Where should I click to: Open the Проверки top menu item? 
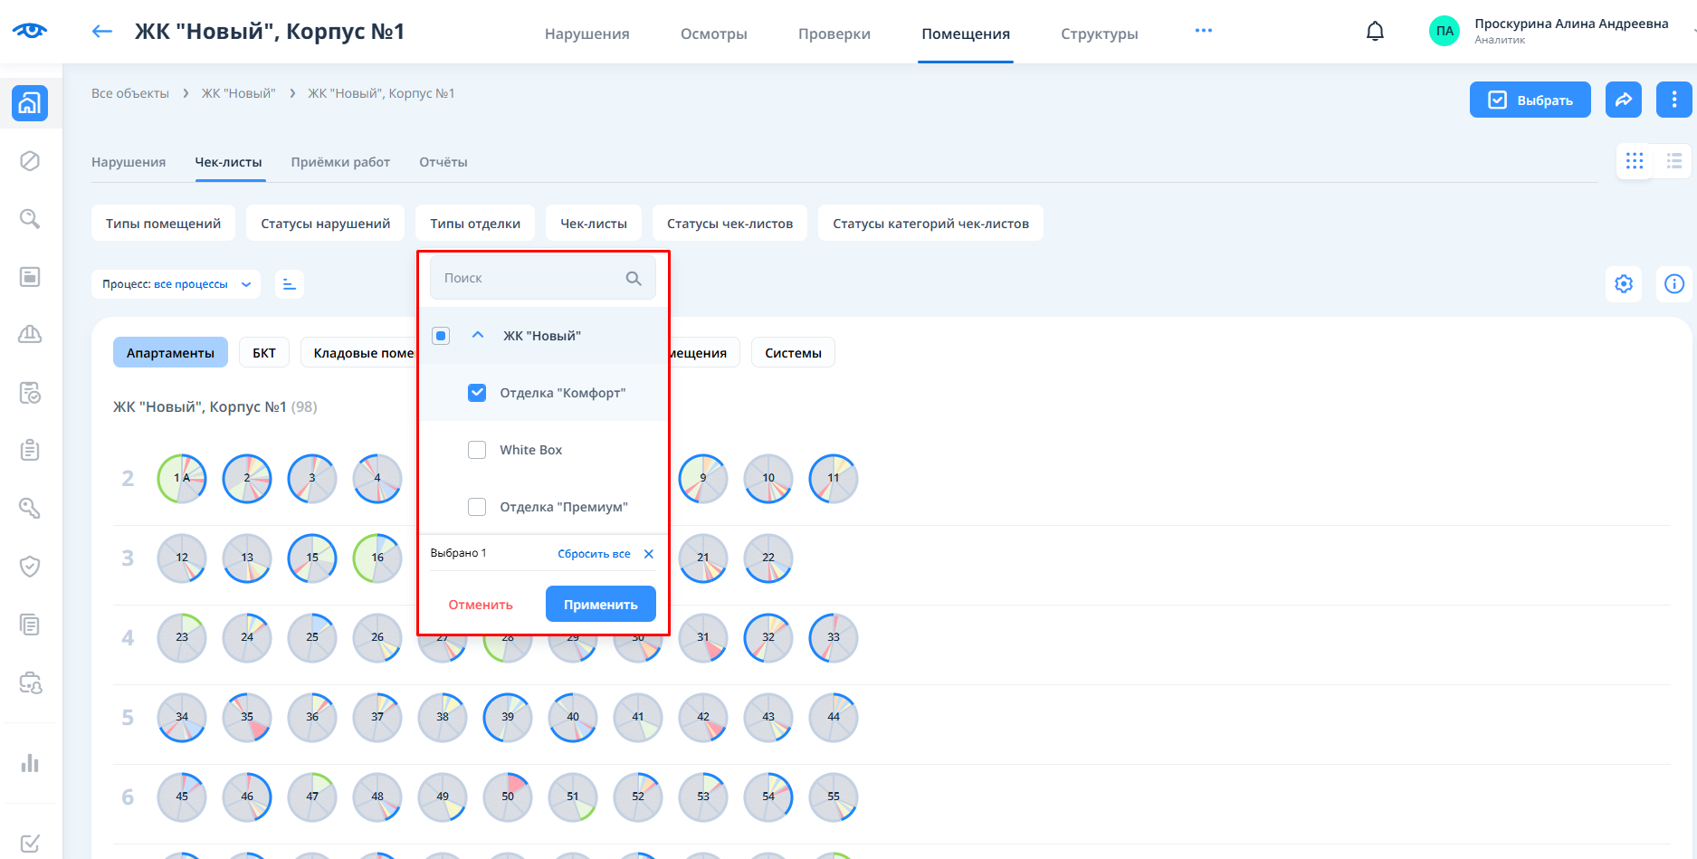tap(834, 33)
